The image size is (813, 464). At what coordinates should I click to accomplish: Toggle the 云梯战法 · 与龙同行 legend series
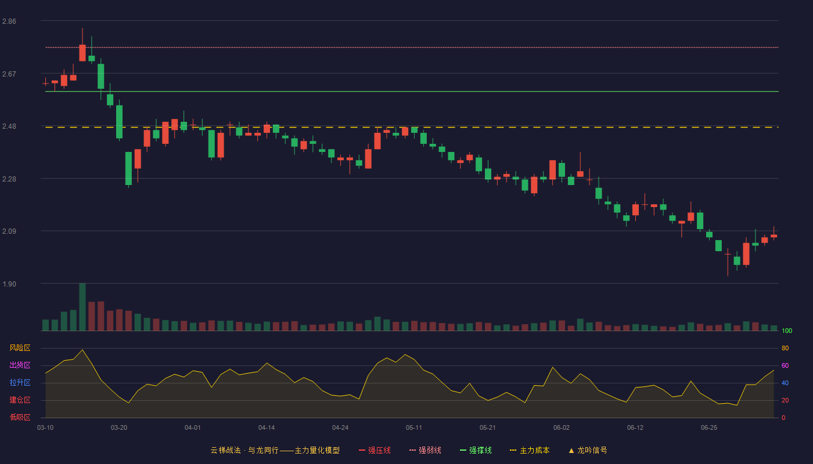coord(275,450)
